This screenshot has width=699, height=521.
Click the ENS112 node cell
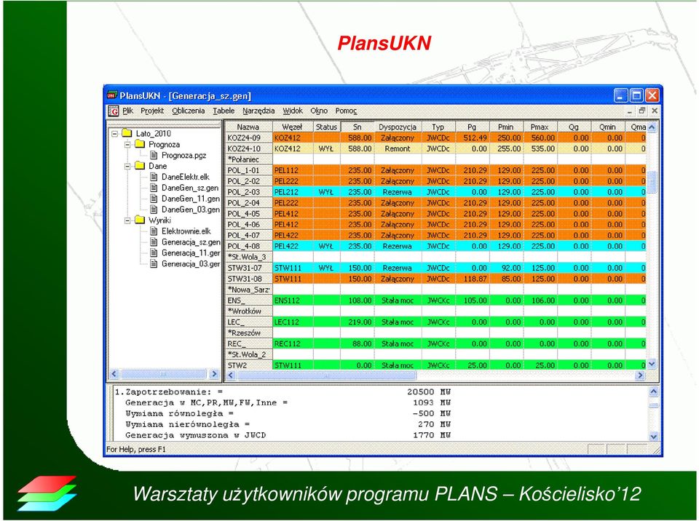tap(293, 301)
